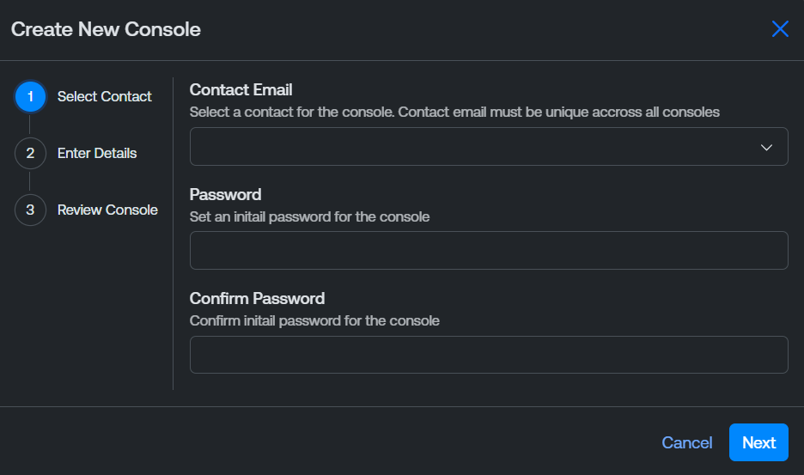This screenshot has width=804, height=475.
Task: Click the step 1 circle indicator
Action: [30, 97]
